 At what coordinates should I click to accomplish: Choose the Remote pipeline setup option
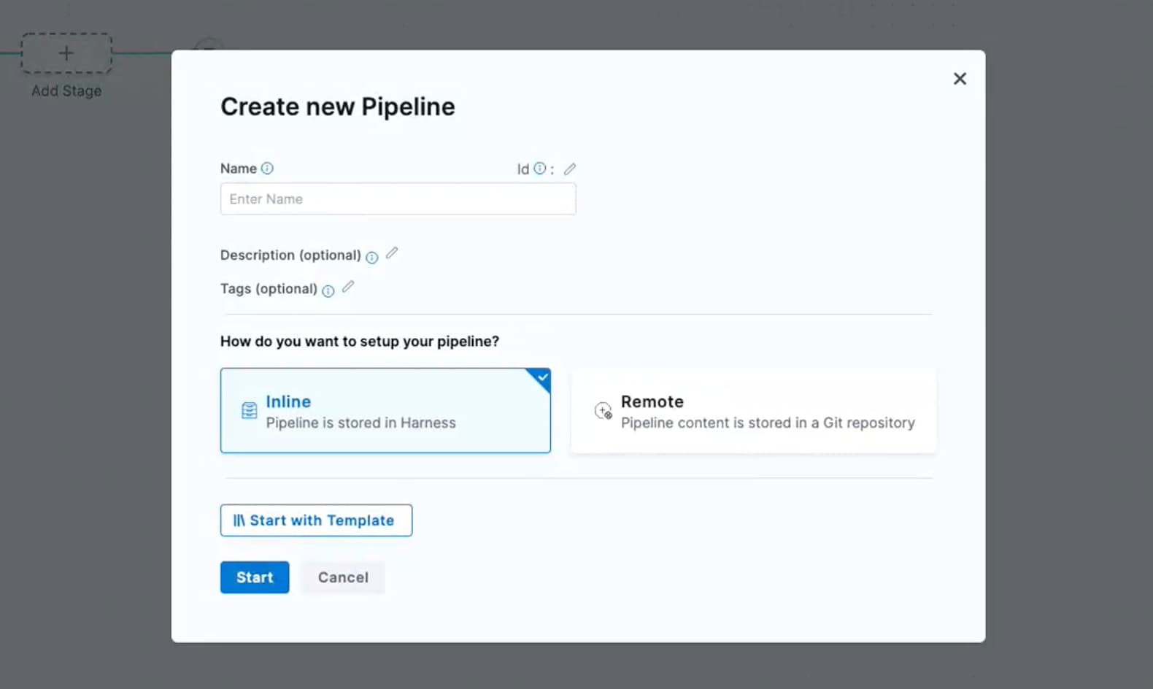(x=752, y=411)
